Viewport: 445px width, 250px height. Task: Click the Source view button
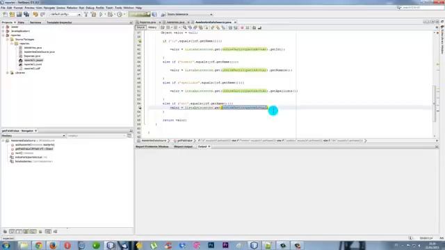[140, 28]
